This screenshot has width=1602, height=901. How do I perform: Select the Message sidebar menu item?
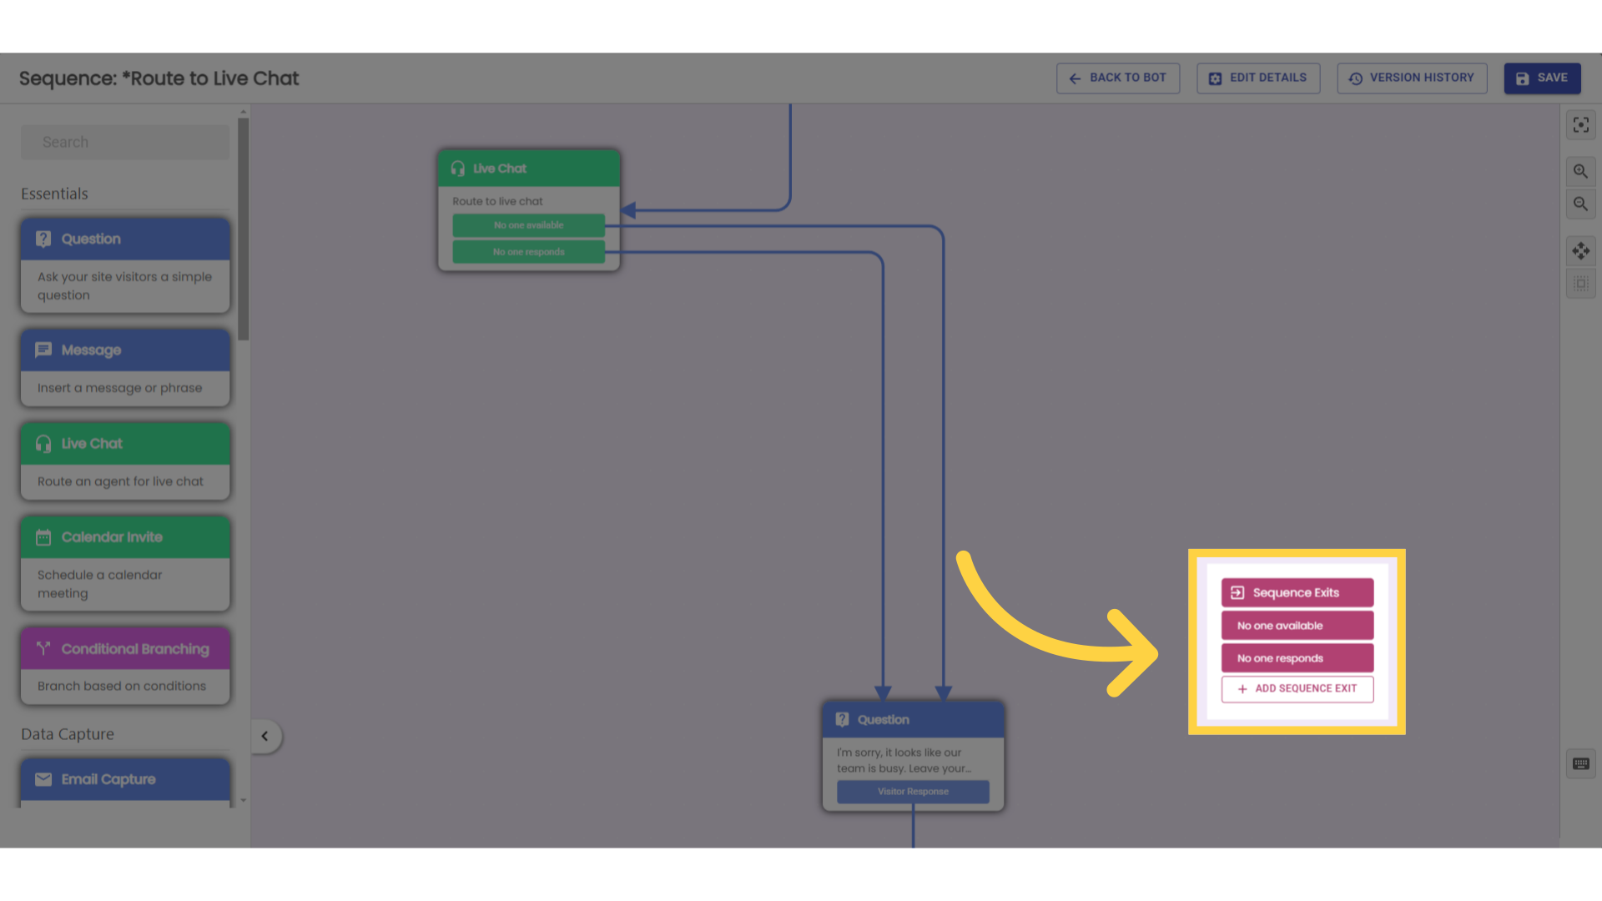tap(125, 350)
